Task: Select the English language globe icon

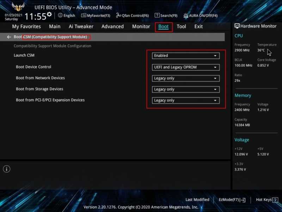Action: [60, 15]
